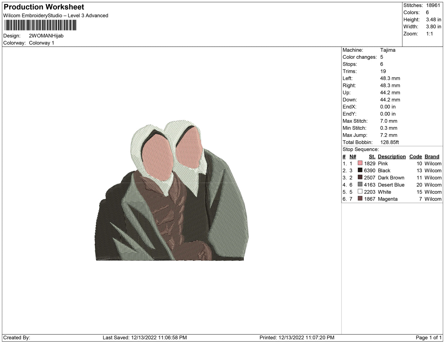The width and height of the screenshot is (445, 342).
Task: Select the Max Jump value 7.2 mm
Action: (x=389, y=135)
